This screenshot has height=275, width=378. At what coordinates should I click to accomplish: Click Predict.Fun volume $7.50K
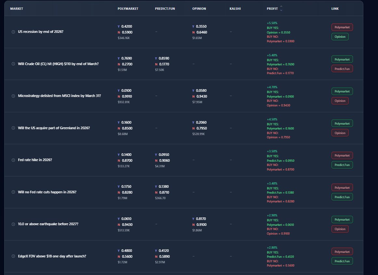click(x=160, y=70)
